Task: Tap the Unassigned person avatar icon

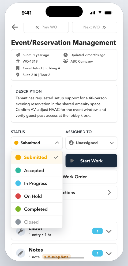Action: click(x=71, y=143)
